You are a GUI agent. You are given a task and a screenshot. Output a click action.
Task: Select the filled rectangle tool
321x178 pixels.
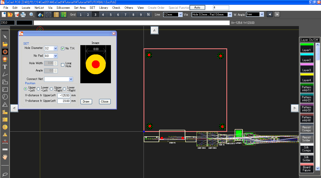pyautogui.click(x=5, y=120)
